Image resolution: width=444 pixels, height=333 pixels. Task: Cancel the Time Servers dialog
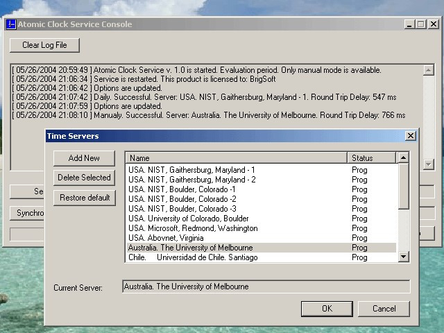click(384, 309)
